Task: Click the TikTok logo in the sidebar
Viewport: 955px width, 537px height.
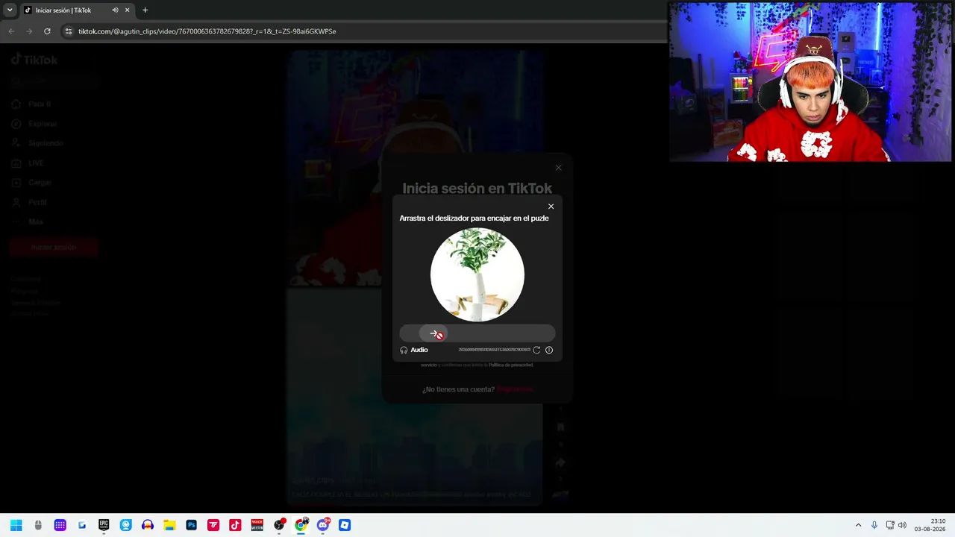Action: click(x=34, y=60)
